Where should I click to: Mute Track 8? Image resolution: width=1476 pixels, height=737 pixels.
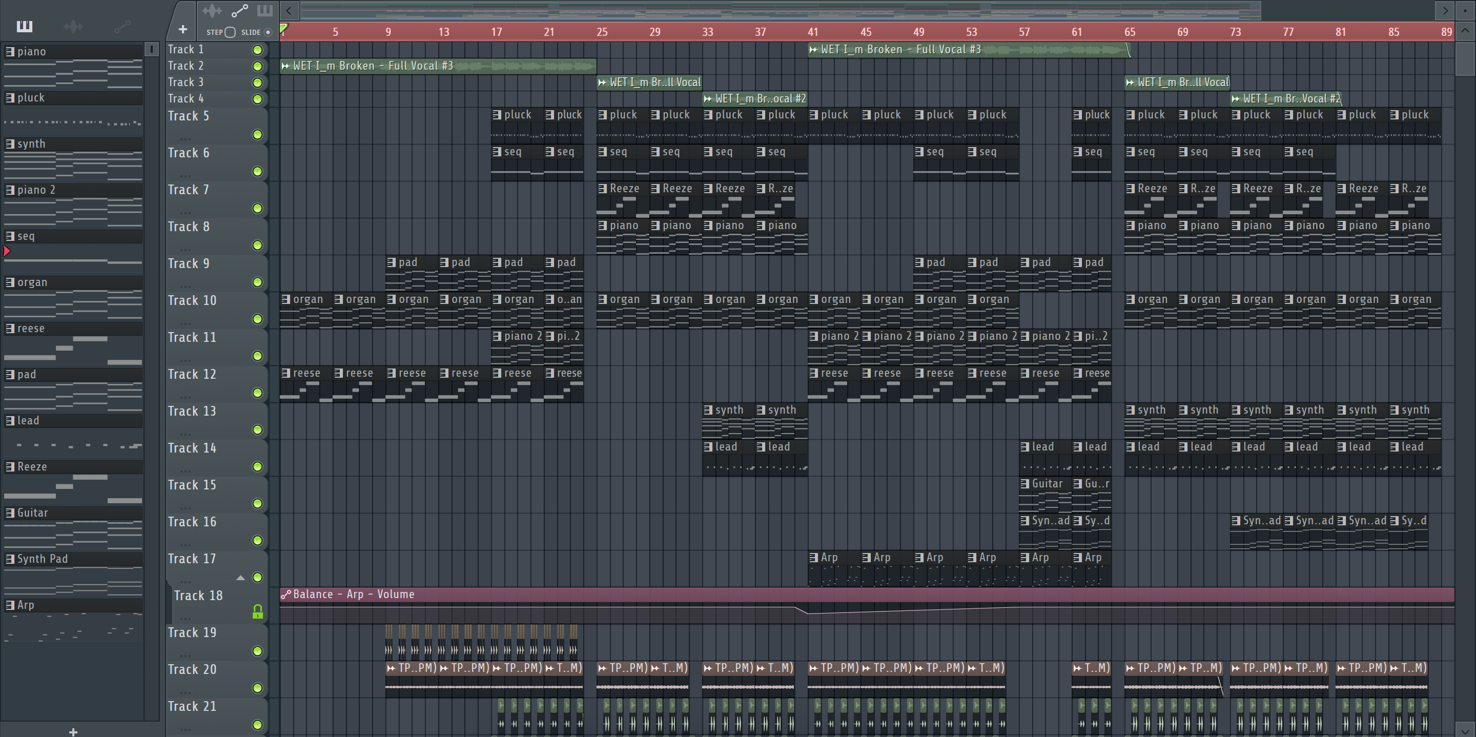pos(258,245)
